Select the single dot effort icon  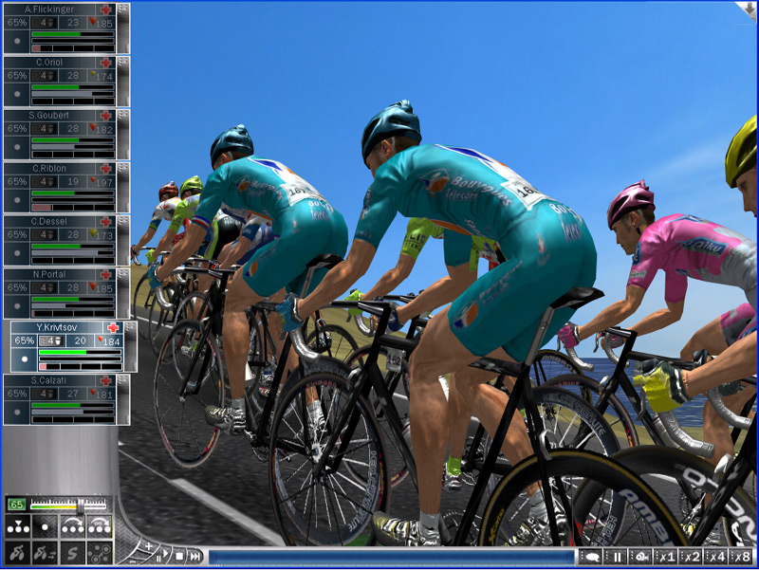point(45,526)
